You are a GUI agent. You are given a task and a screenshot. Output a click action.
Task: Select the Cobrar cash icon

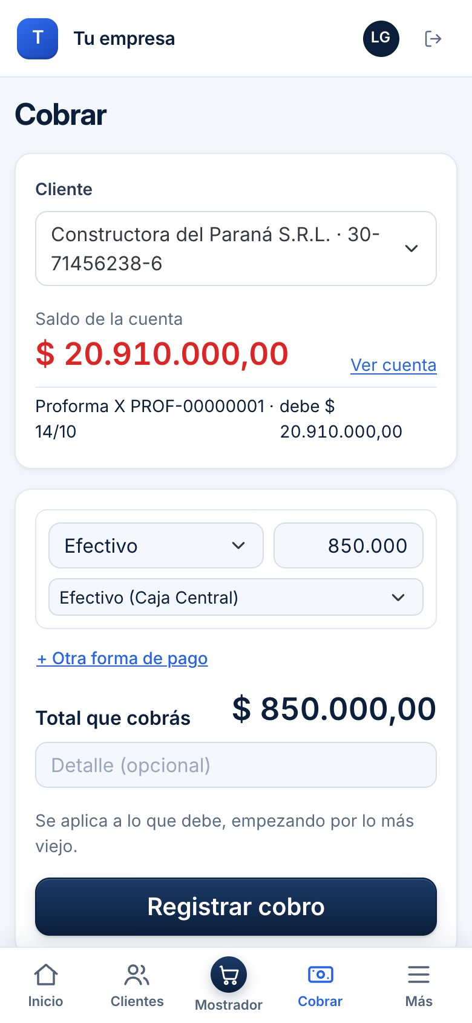[x=321, y=975]
